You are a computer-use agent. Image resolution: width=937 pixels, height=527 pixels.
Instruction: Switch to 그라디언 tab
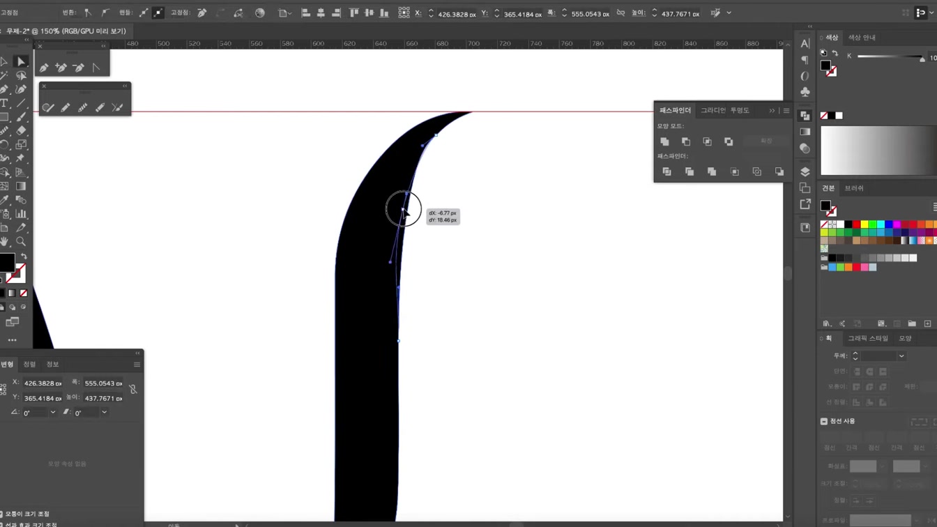(x=713, y=110)
